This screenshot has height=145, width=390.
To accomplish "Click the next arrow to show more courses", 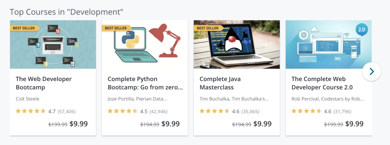I will tap(371, 72).
